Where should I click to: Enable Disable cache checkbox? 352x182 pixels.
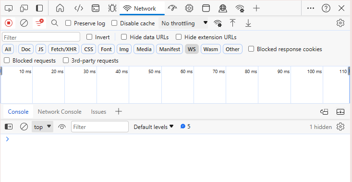(114, 23)
